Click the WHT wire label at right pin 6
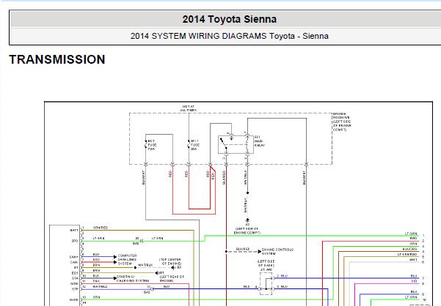Screen dimensions: 441x306 pyautogui.click(x=413, y=260)
